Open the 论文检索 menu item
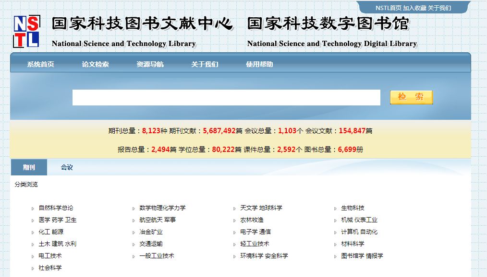The image size is (487, 277). tap(95, 64)
